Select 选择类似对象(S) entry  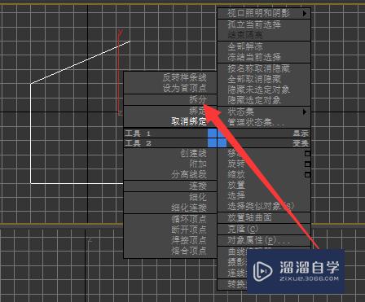(x=261, y=206)
